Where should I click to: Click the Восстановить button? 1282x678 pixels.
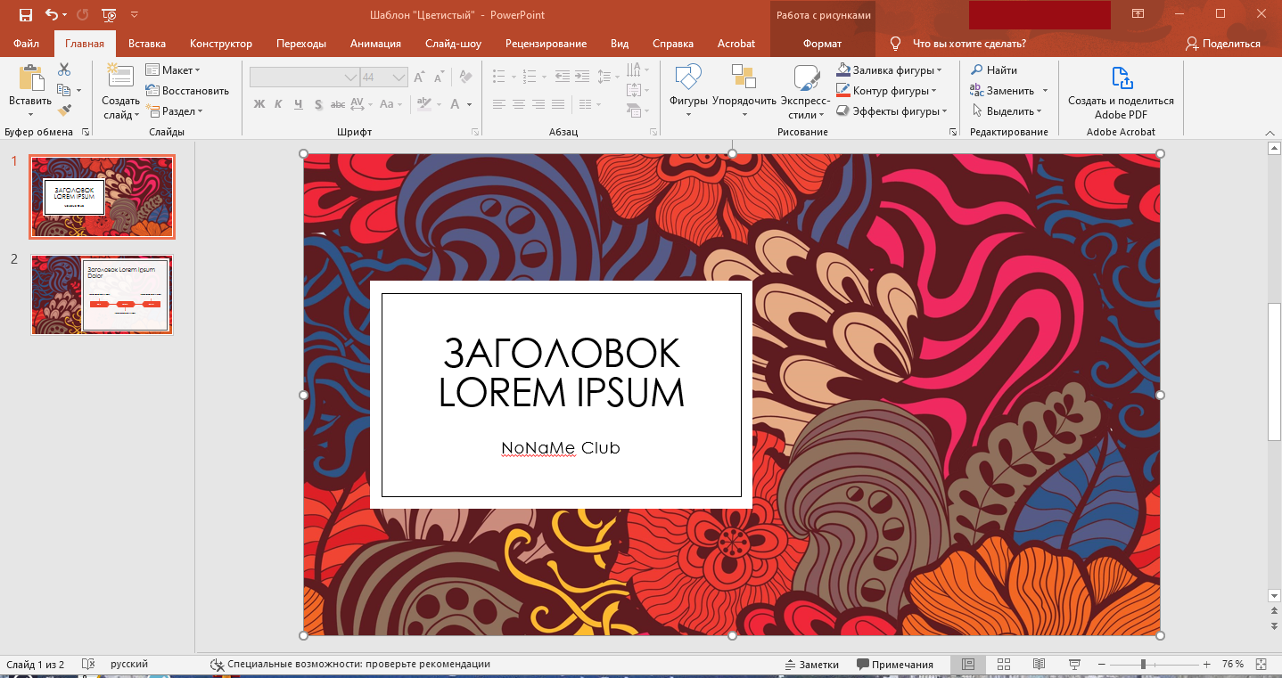183,90
